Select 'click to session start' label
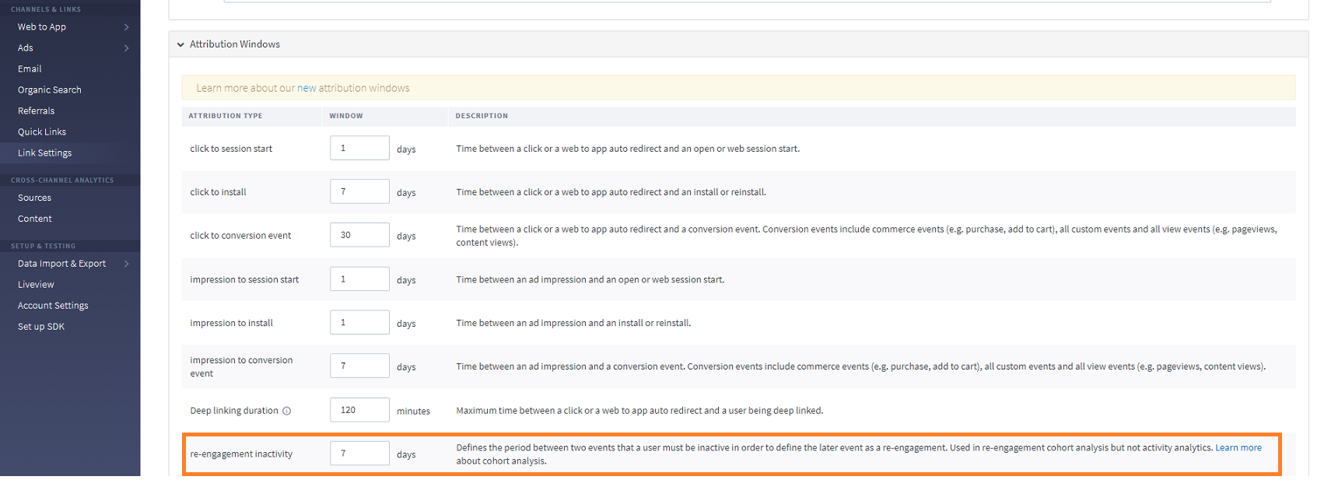 (231, 149)
